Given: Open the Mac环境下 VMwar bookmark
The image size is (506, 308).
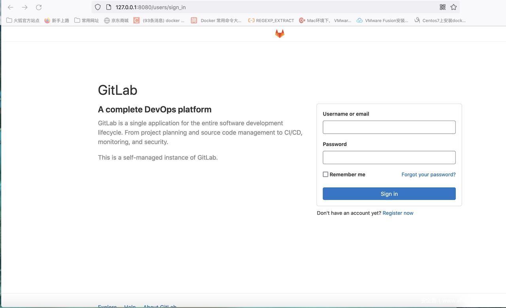Looking at the screenshot, I should [325, 20].
